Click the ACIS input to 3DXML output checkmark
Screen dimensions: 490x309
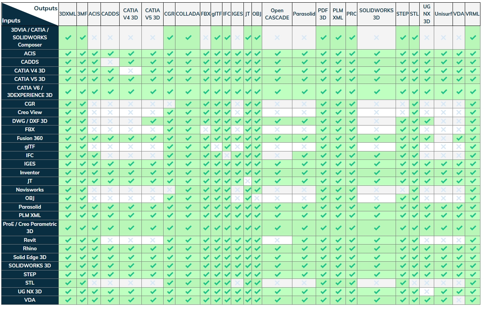68,53
